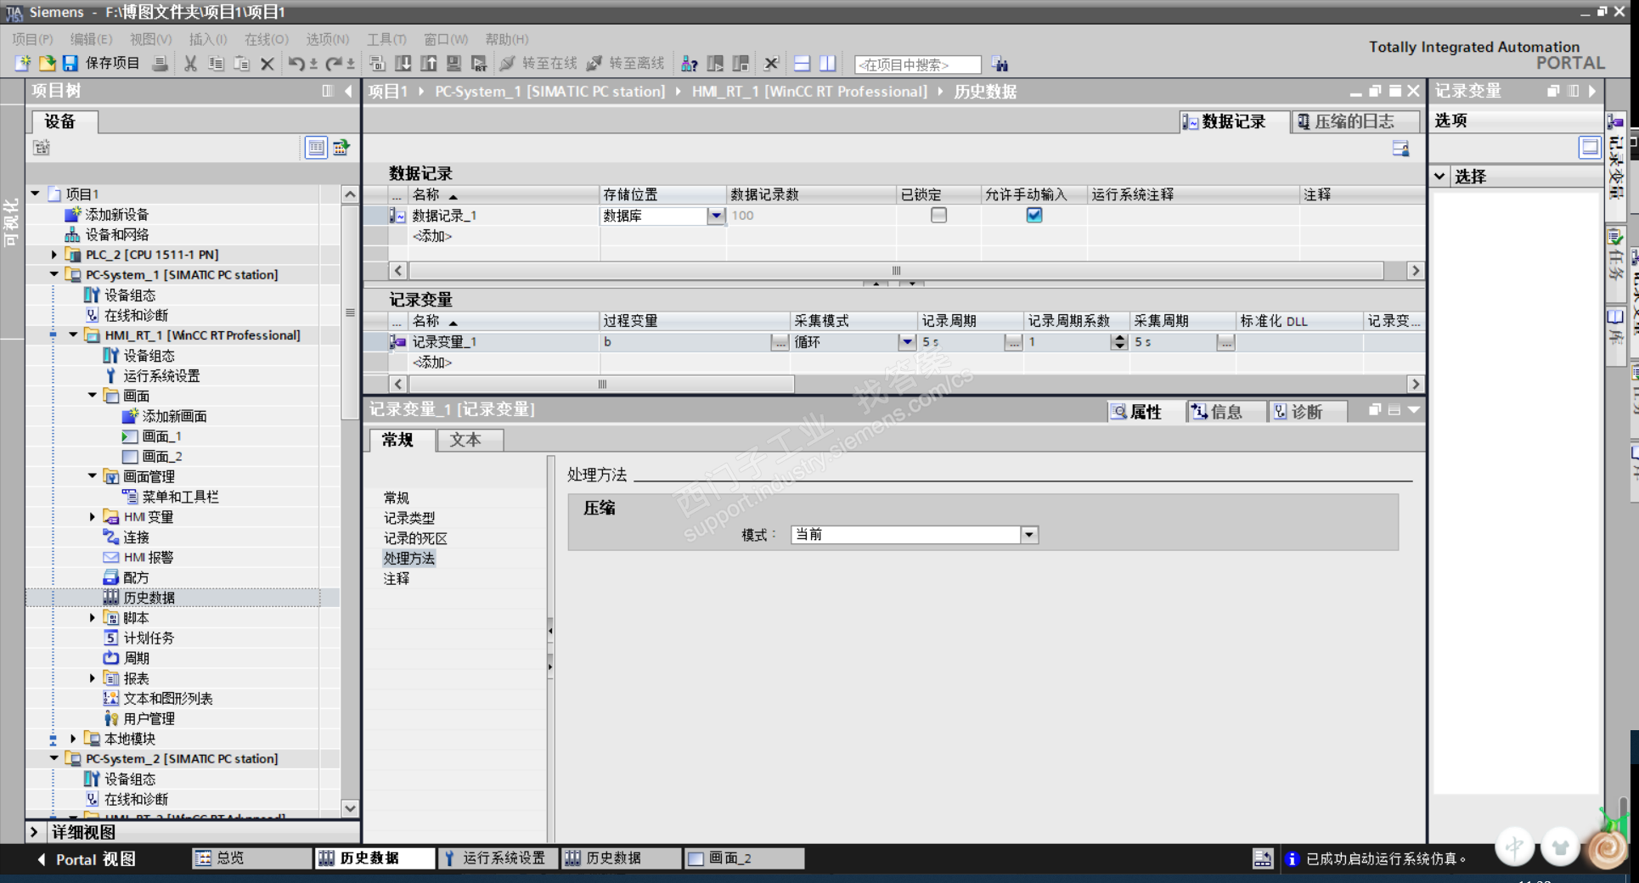Open the 编辑(E) menu

[x=91, y=39]
